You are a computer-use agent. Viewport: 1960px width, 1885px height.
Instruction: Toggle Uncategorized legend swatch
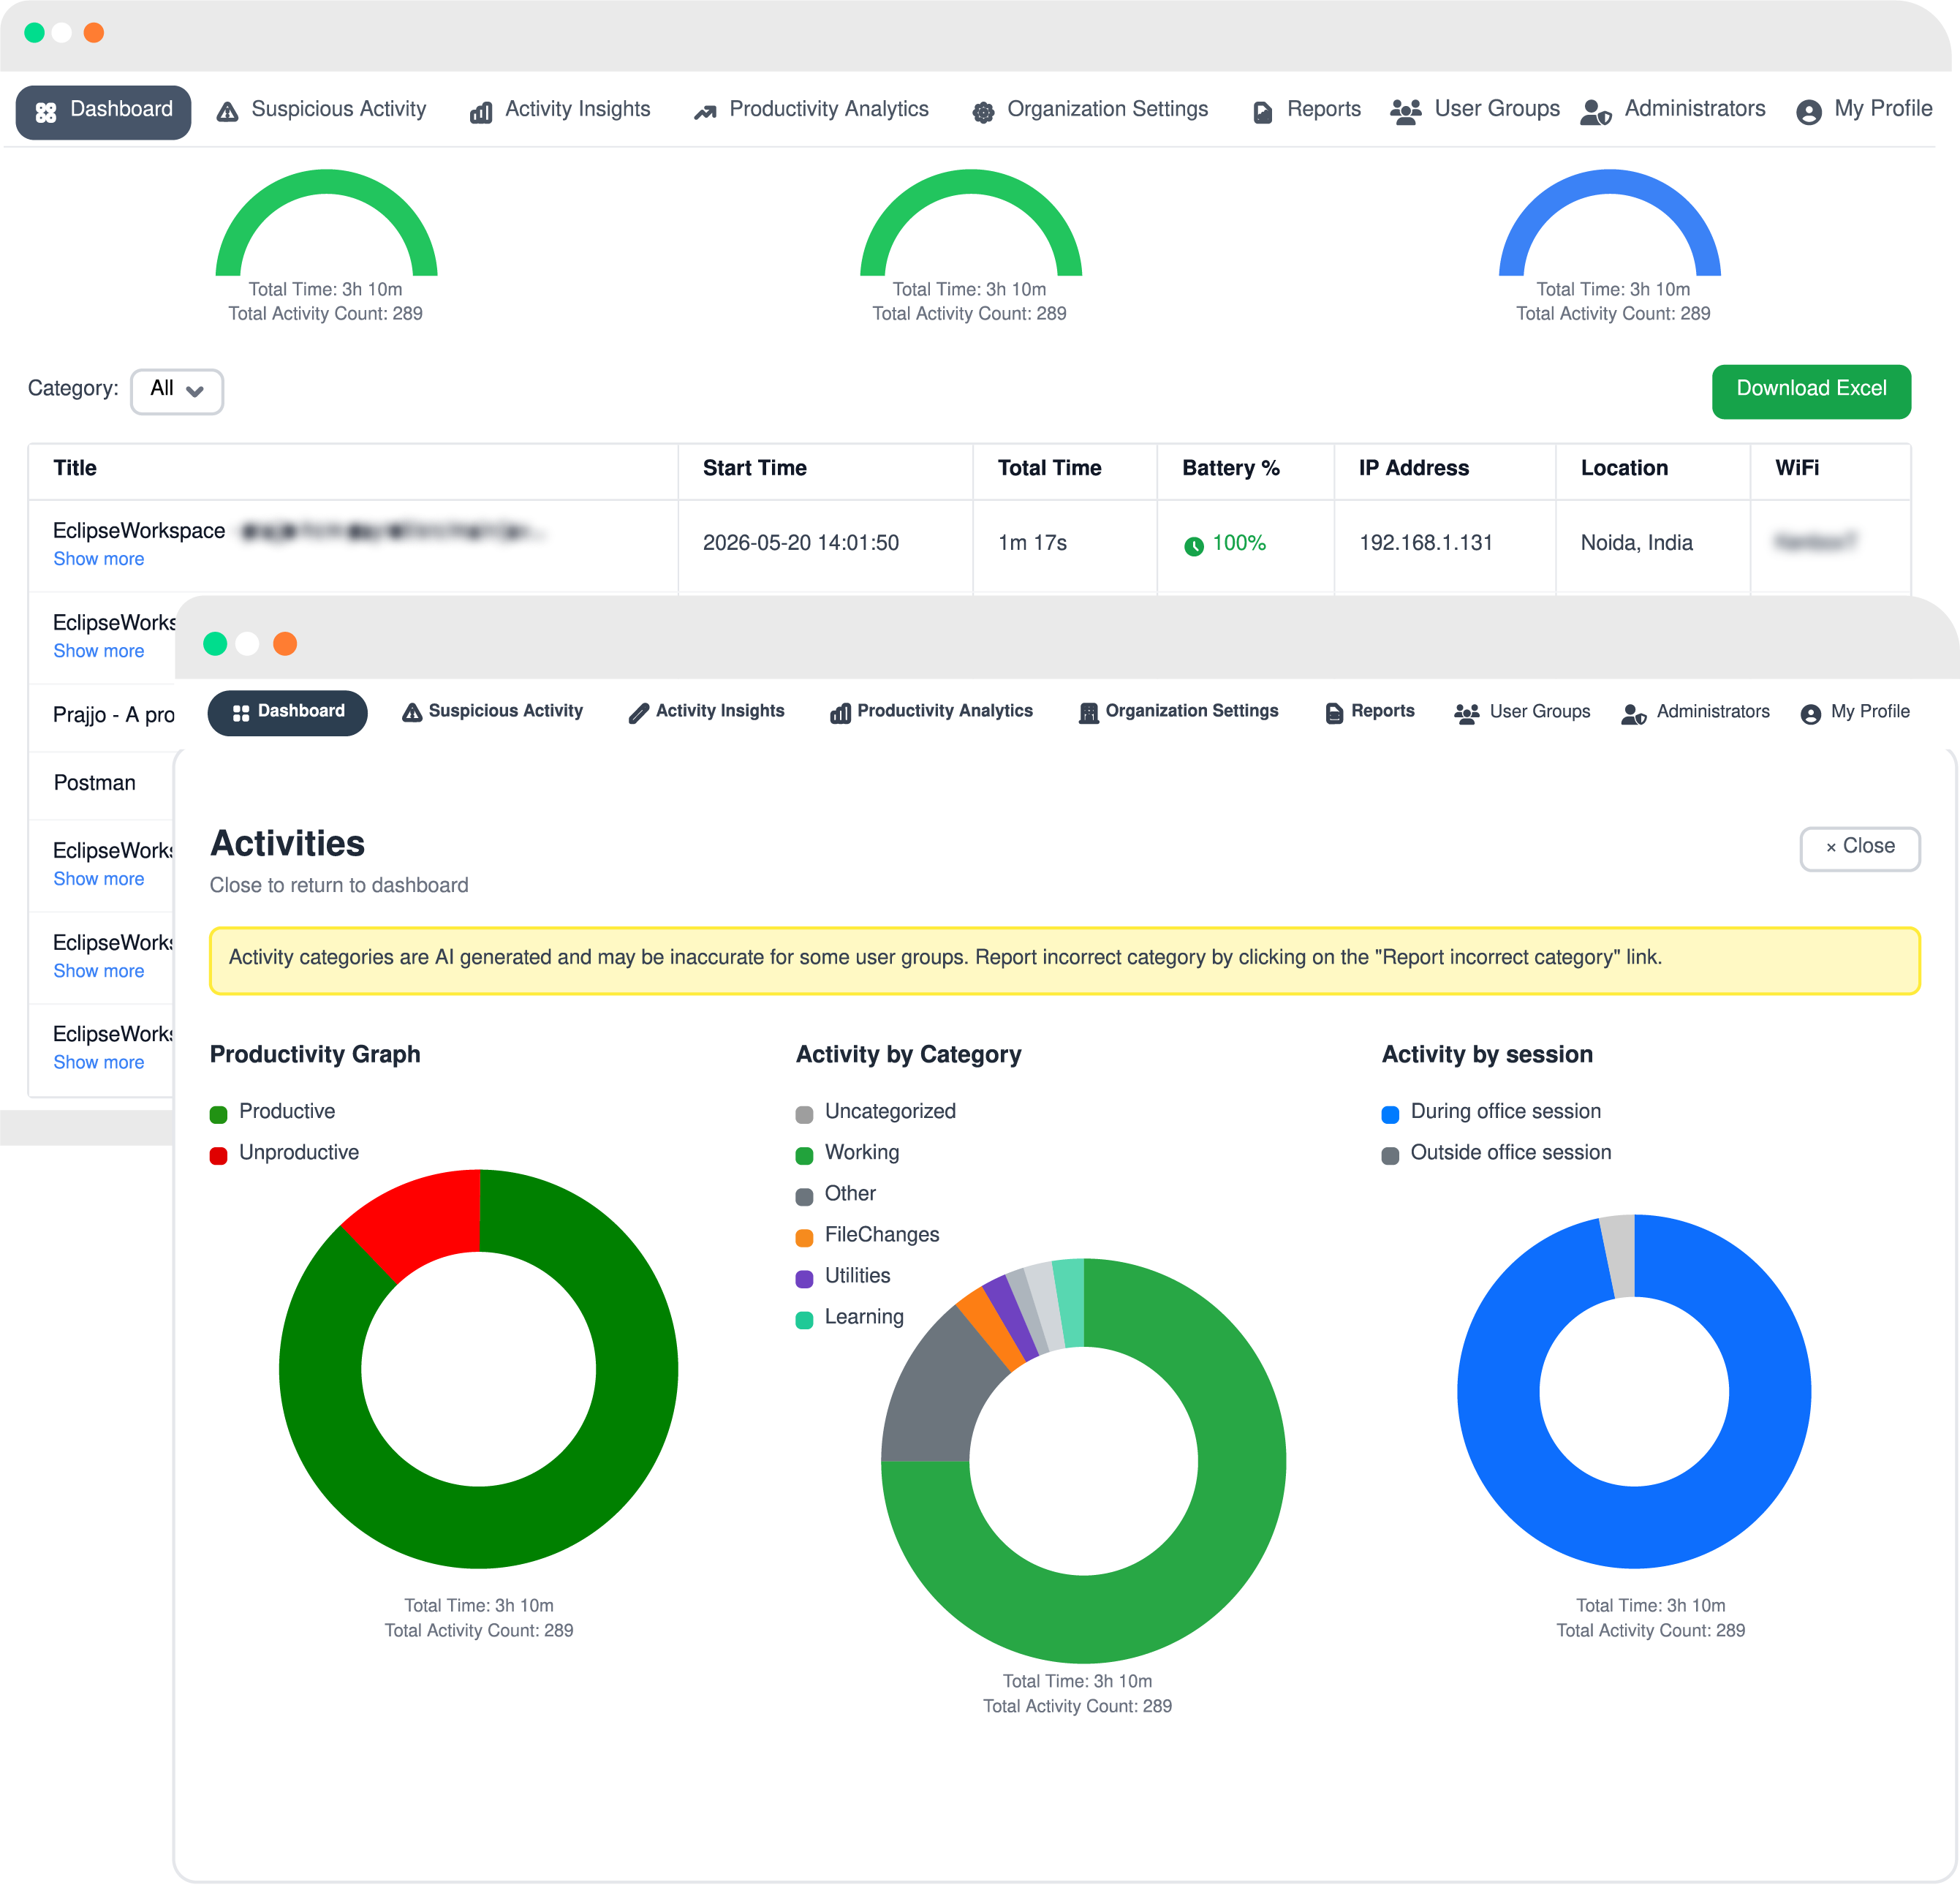[x=804, y=1114]
